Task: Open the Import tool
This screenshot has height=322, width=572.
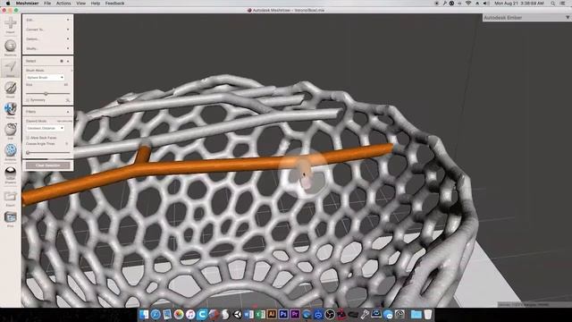Action: [x=10, y=24]
